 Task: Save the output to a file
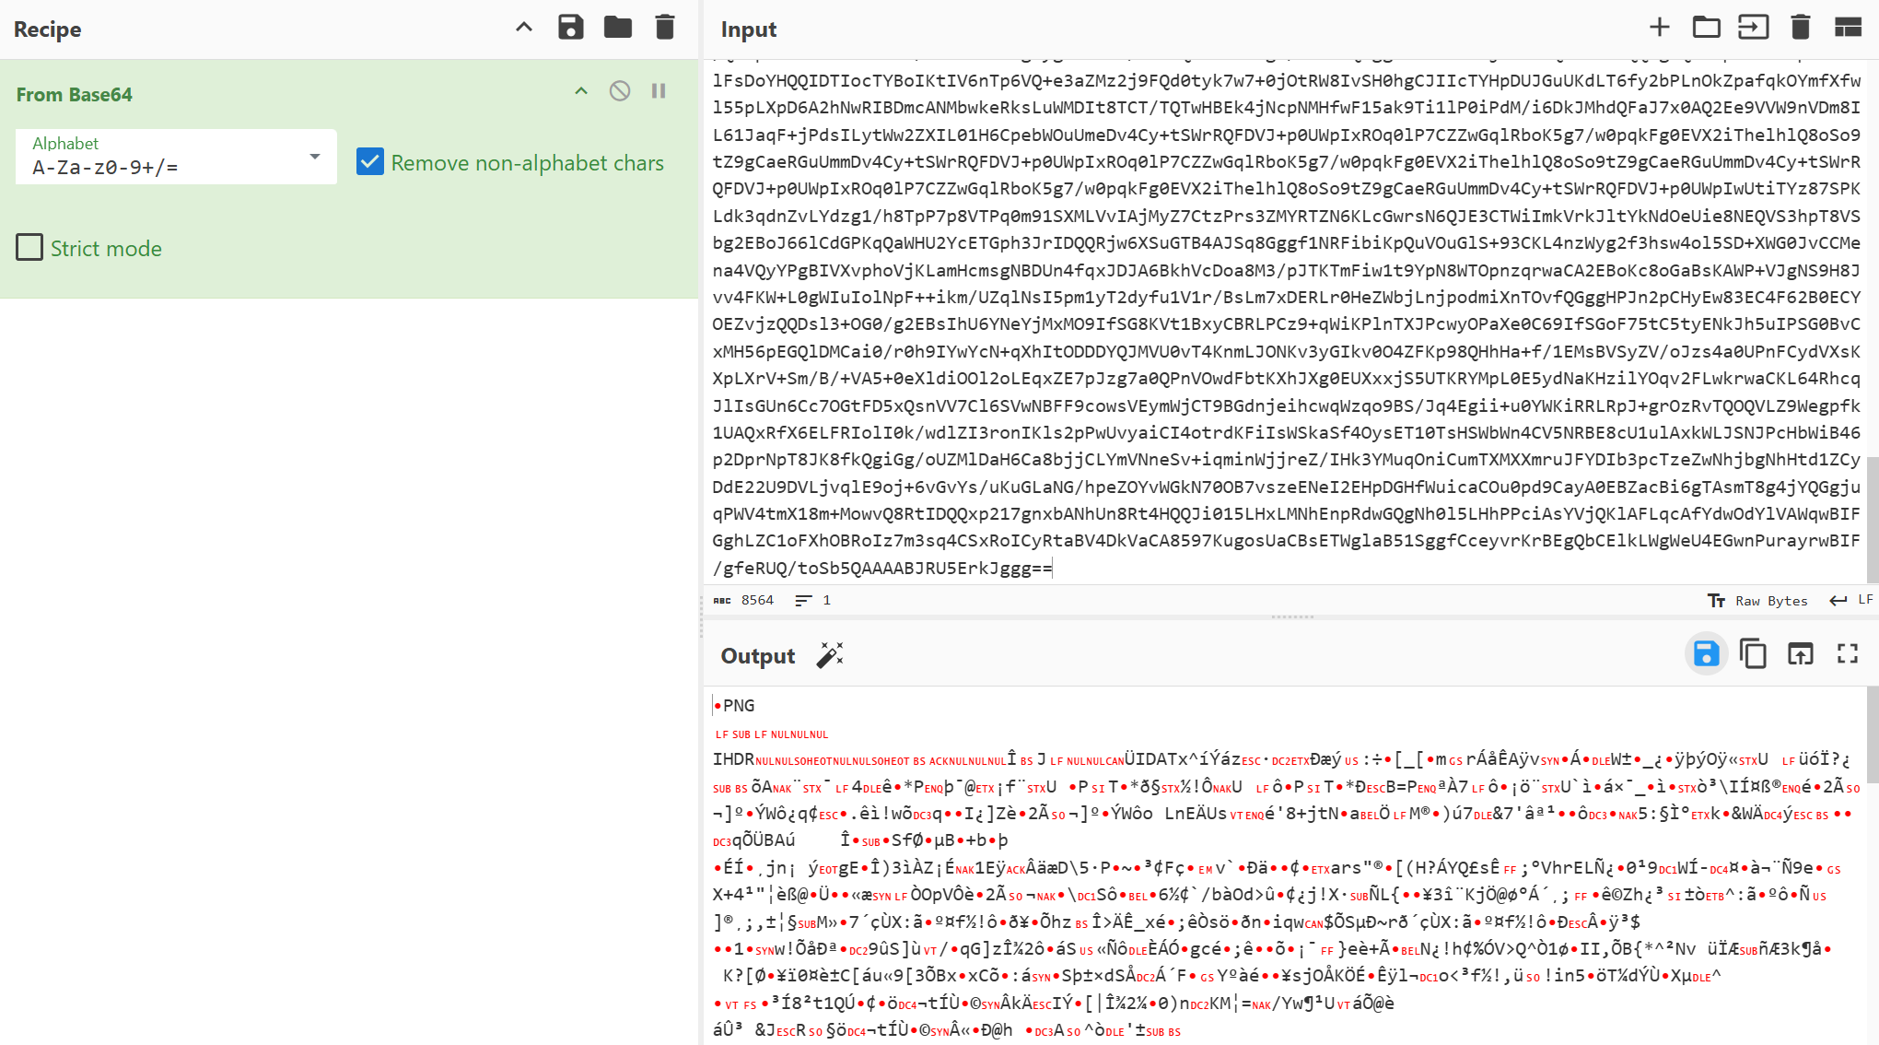pyautogui.click(x=1706, y=654)
